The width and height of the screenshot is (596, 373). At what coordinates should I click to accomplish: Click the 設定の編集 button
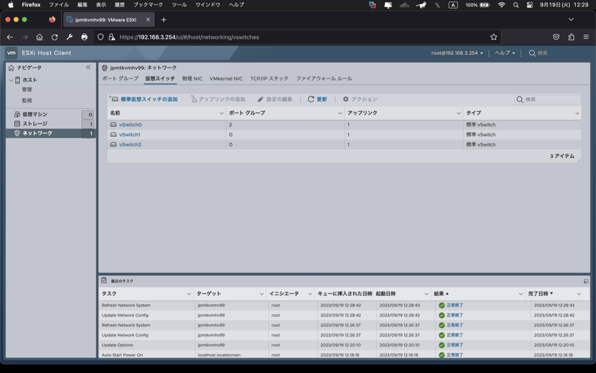[x=275, y=99]
